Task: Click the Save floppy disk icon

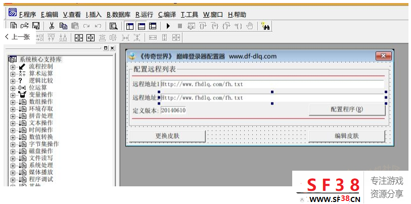Action: point(36,26)
